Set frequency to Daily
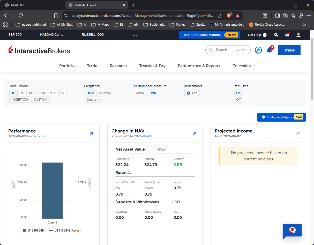This screenshot has height=245, width=314. [x=90, y=93]
